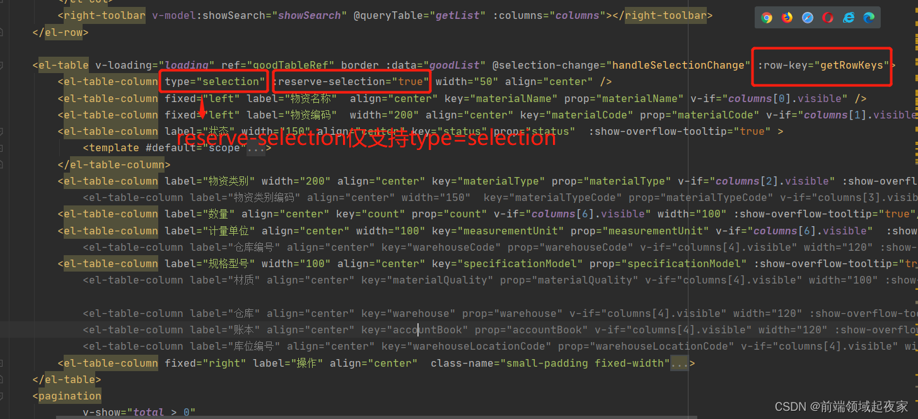This screenshot has width=918, height=419.
Task: Click the pagination opening tag
Action: 67,396
